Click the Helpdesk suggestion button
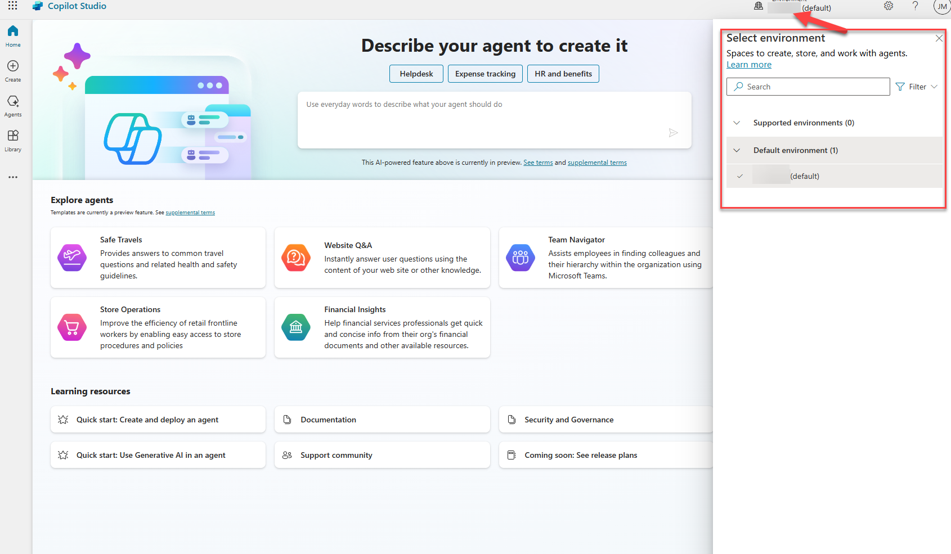Screen dimensions: 951x554 416,74
